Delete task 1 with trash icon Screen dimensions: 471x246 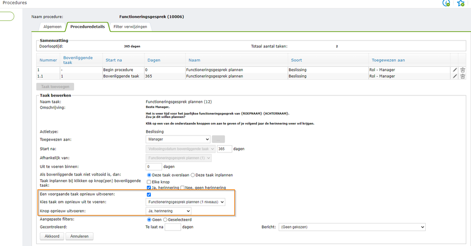point(463,70)
